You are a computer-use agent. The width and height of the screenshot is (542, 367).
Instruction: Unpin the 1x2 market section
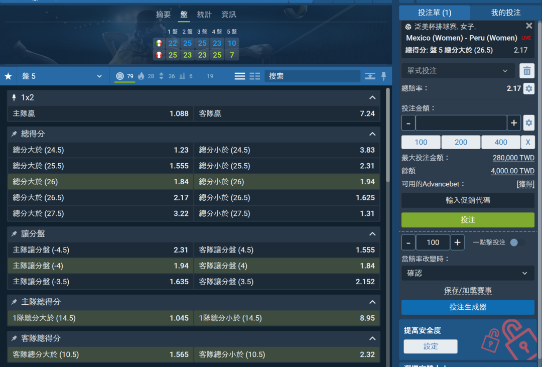(14, 98)
